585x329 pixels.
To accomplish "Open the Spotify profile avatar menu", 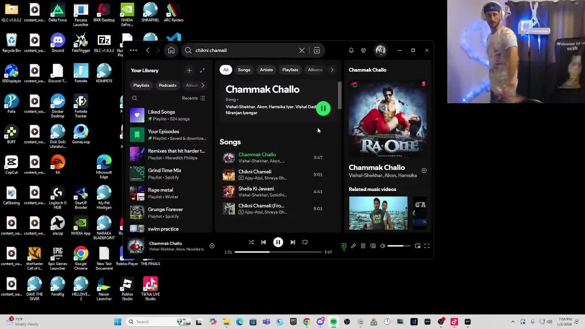I will click(380, 50).
